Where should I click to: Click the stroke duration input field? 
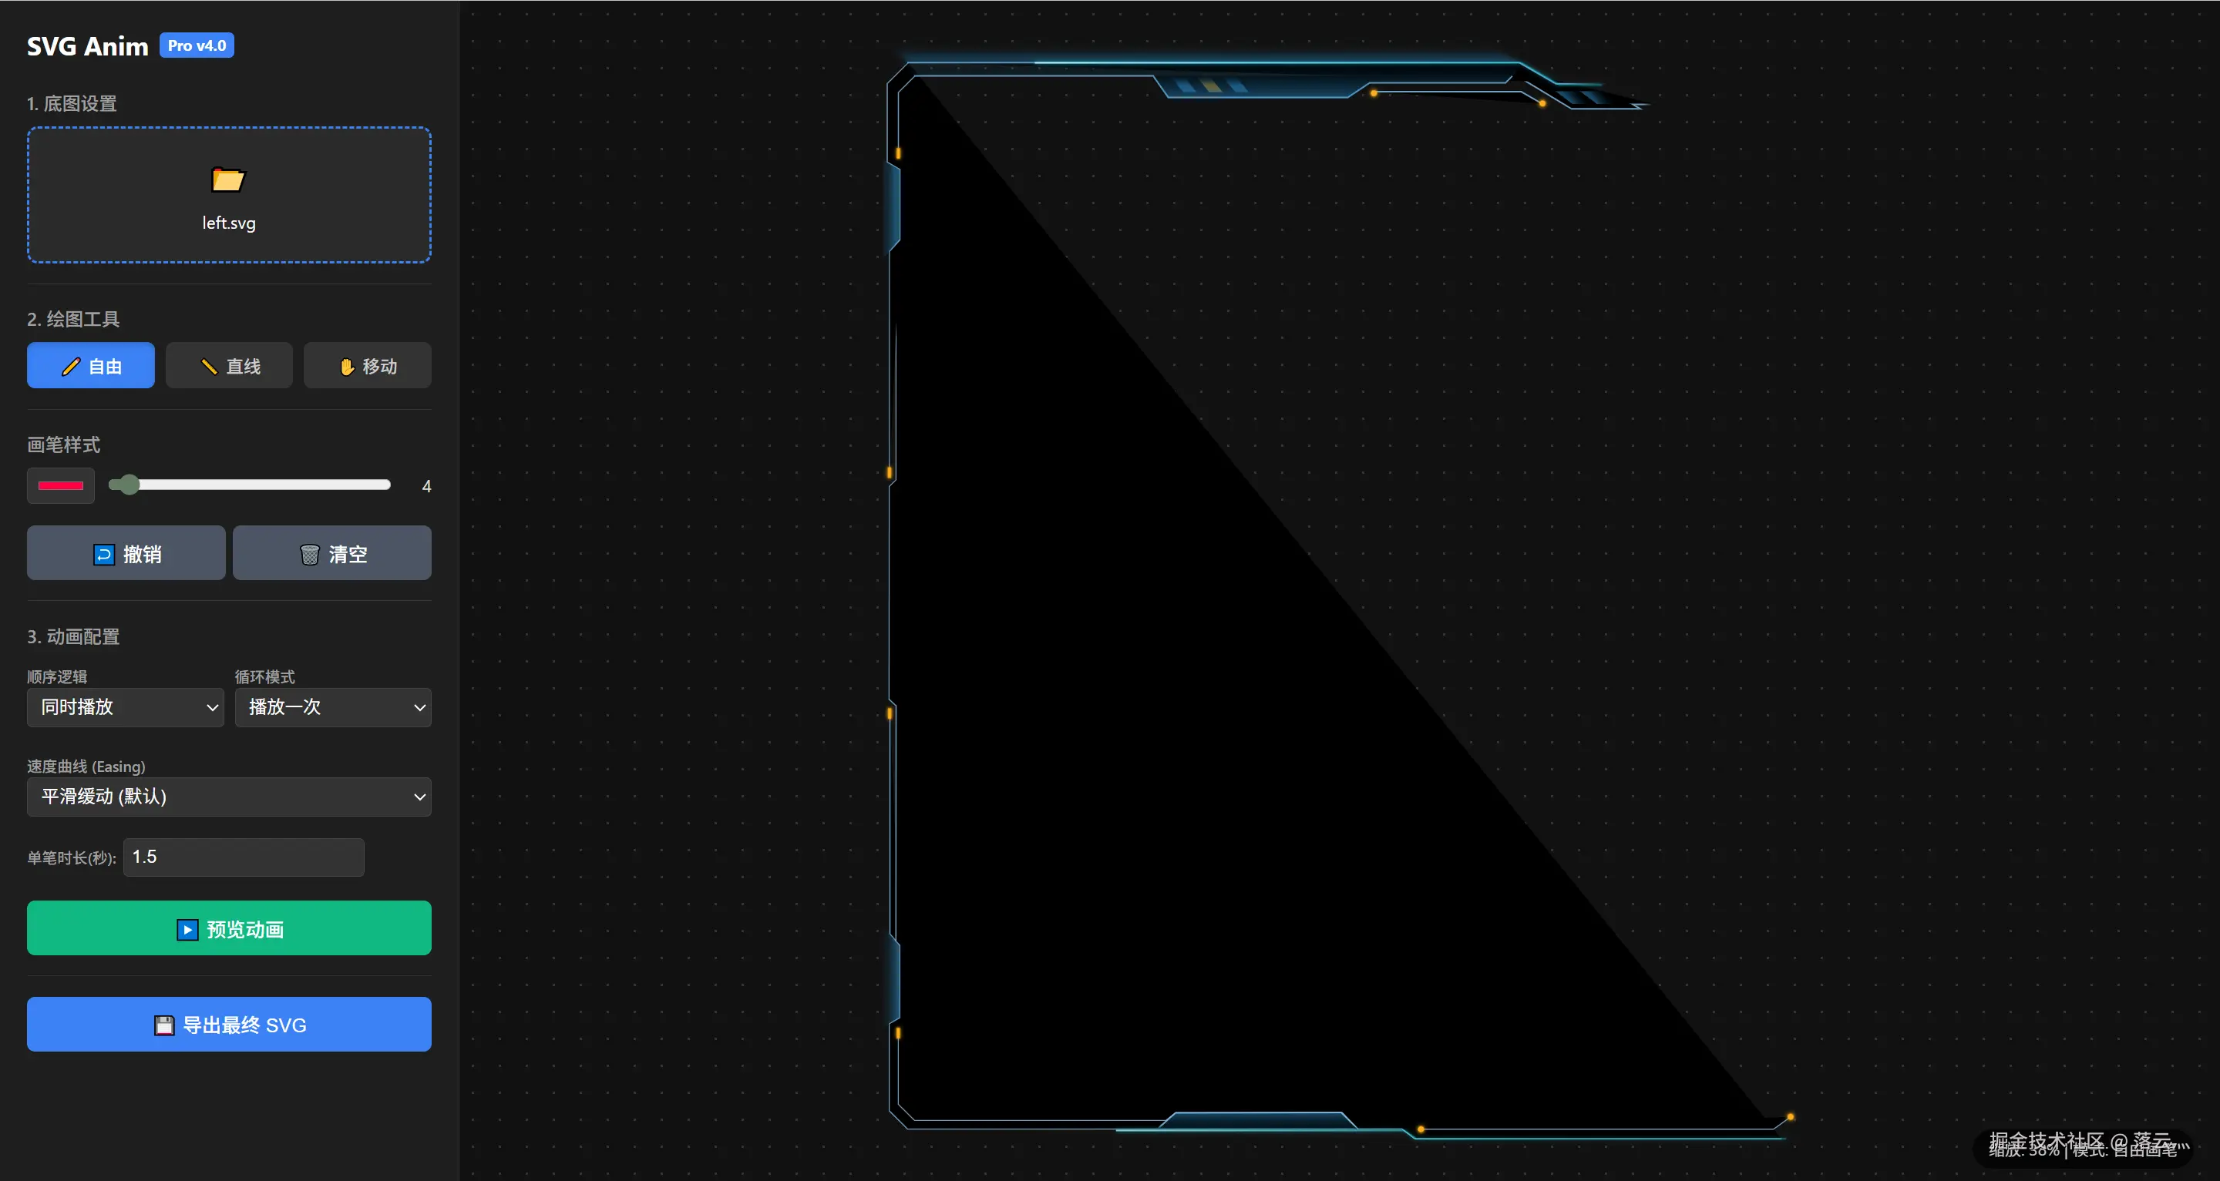coord(243,857)
